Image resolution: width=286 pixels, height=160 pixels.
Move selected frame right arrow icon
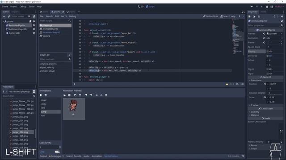click(101, 95)
